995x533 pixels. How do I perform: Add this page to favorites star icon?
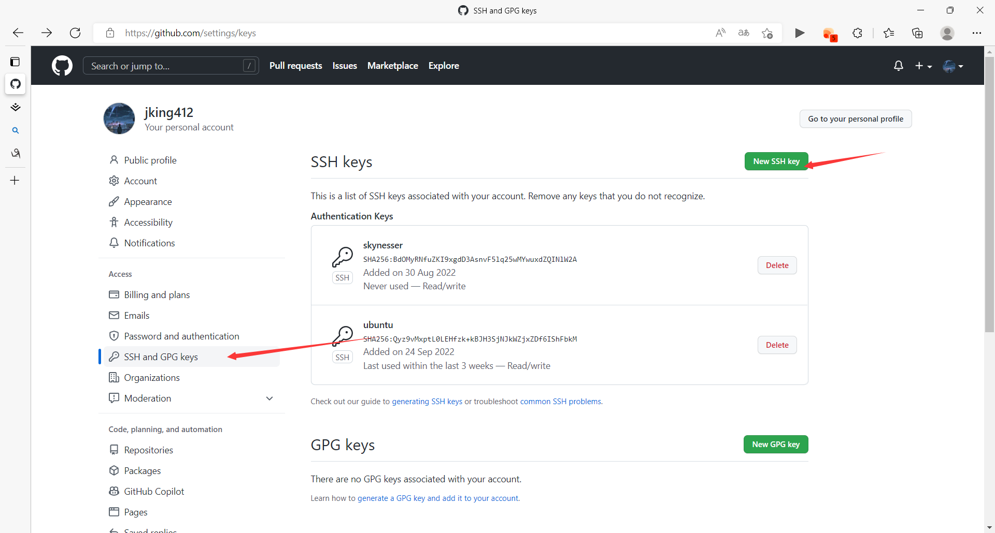click(x=767, y=33)
